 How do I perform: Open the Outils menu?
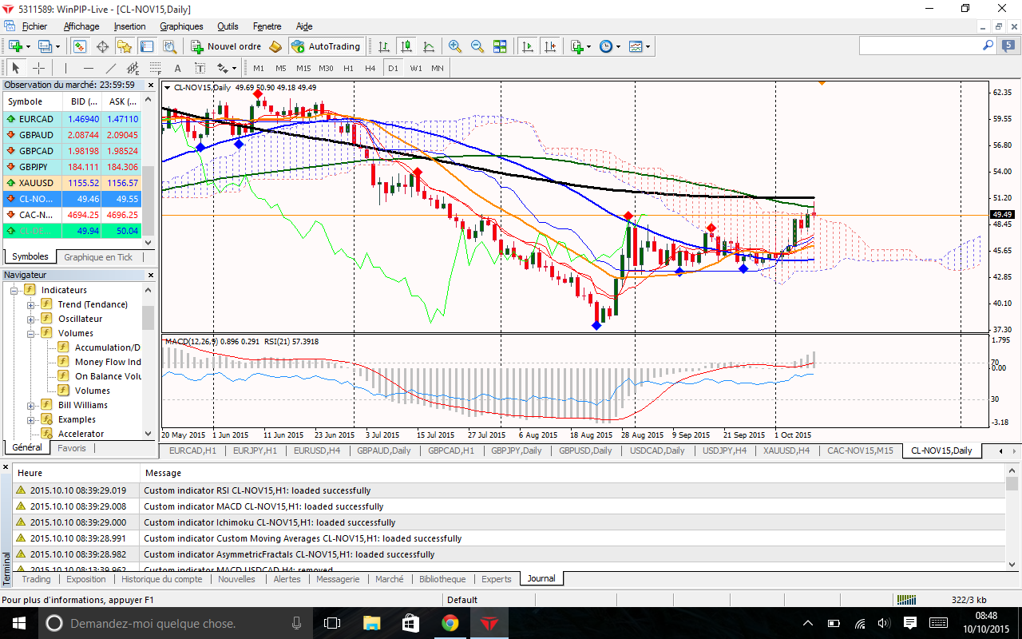pyautogui.click(x=228, y=26)
